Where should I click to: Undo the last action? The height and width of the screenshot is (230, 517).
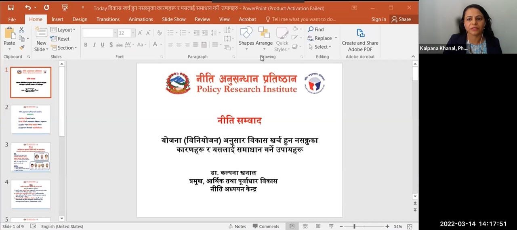coord(28,8)
